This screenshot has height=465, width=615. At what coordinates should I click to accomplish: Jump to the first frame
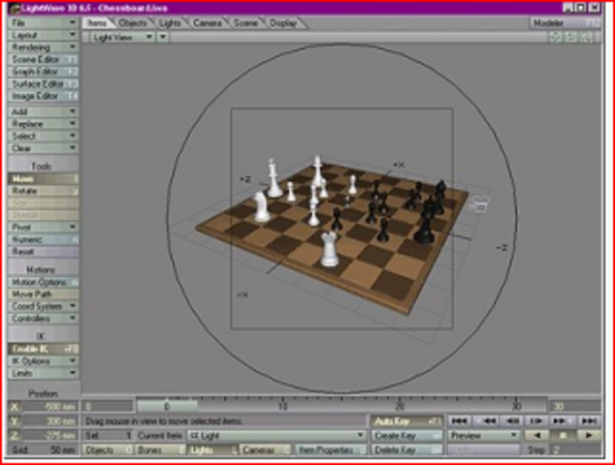coord(459,421)
